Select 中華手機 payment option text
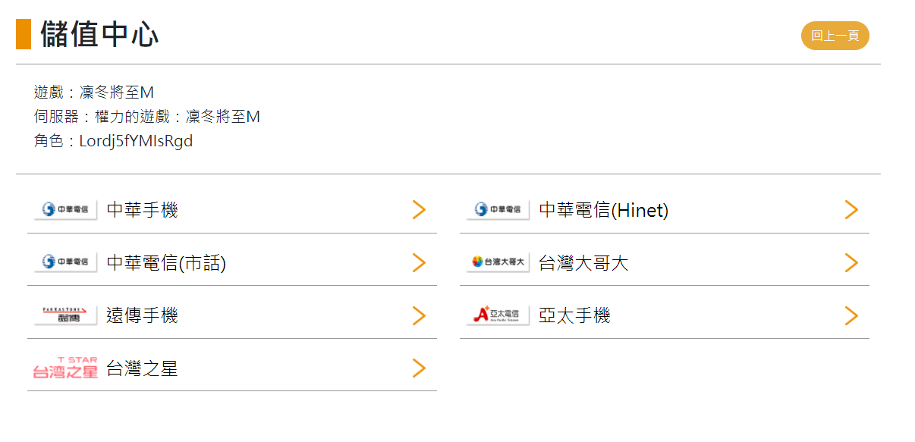The image size is (915, 442). point(143,210)
